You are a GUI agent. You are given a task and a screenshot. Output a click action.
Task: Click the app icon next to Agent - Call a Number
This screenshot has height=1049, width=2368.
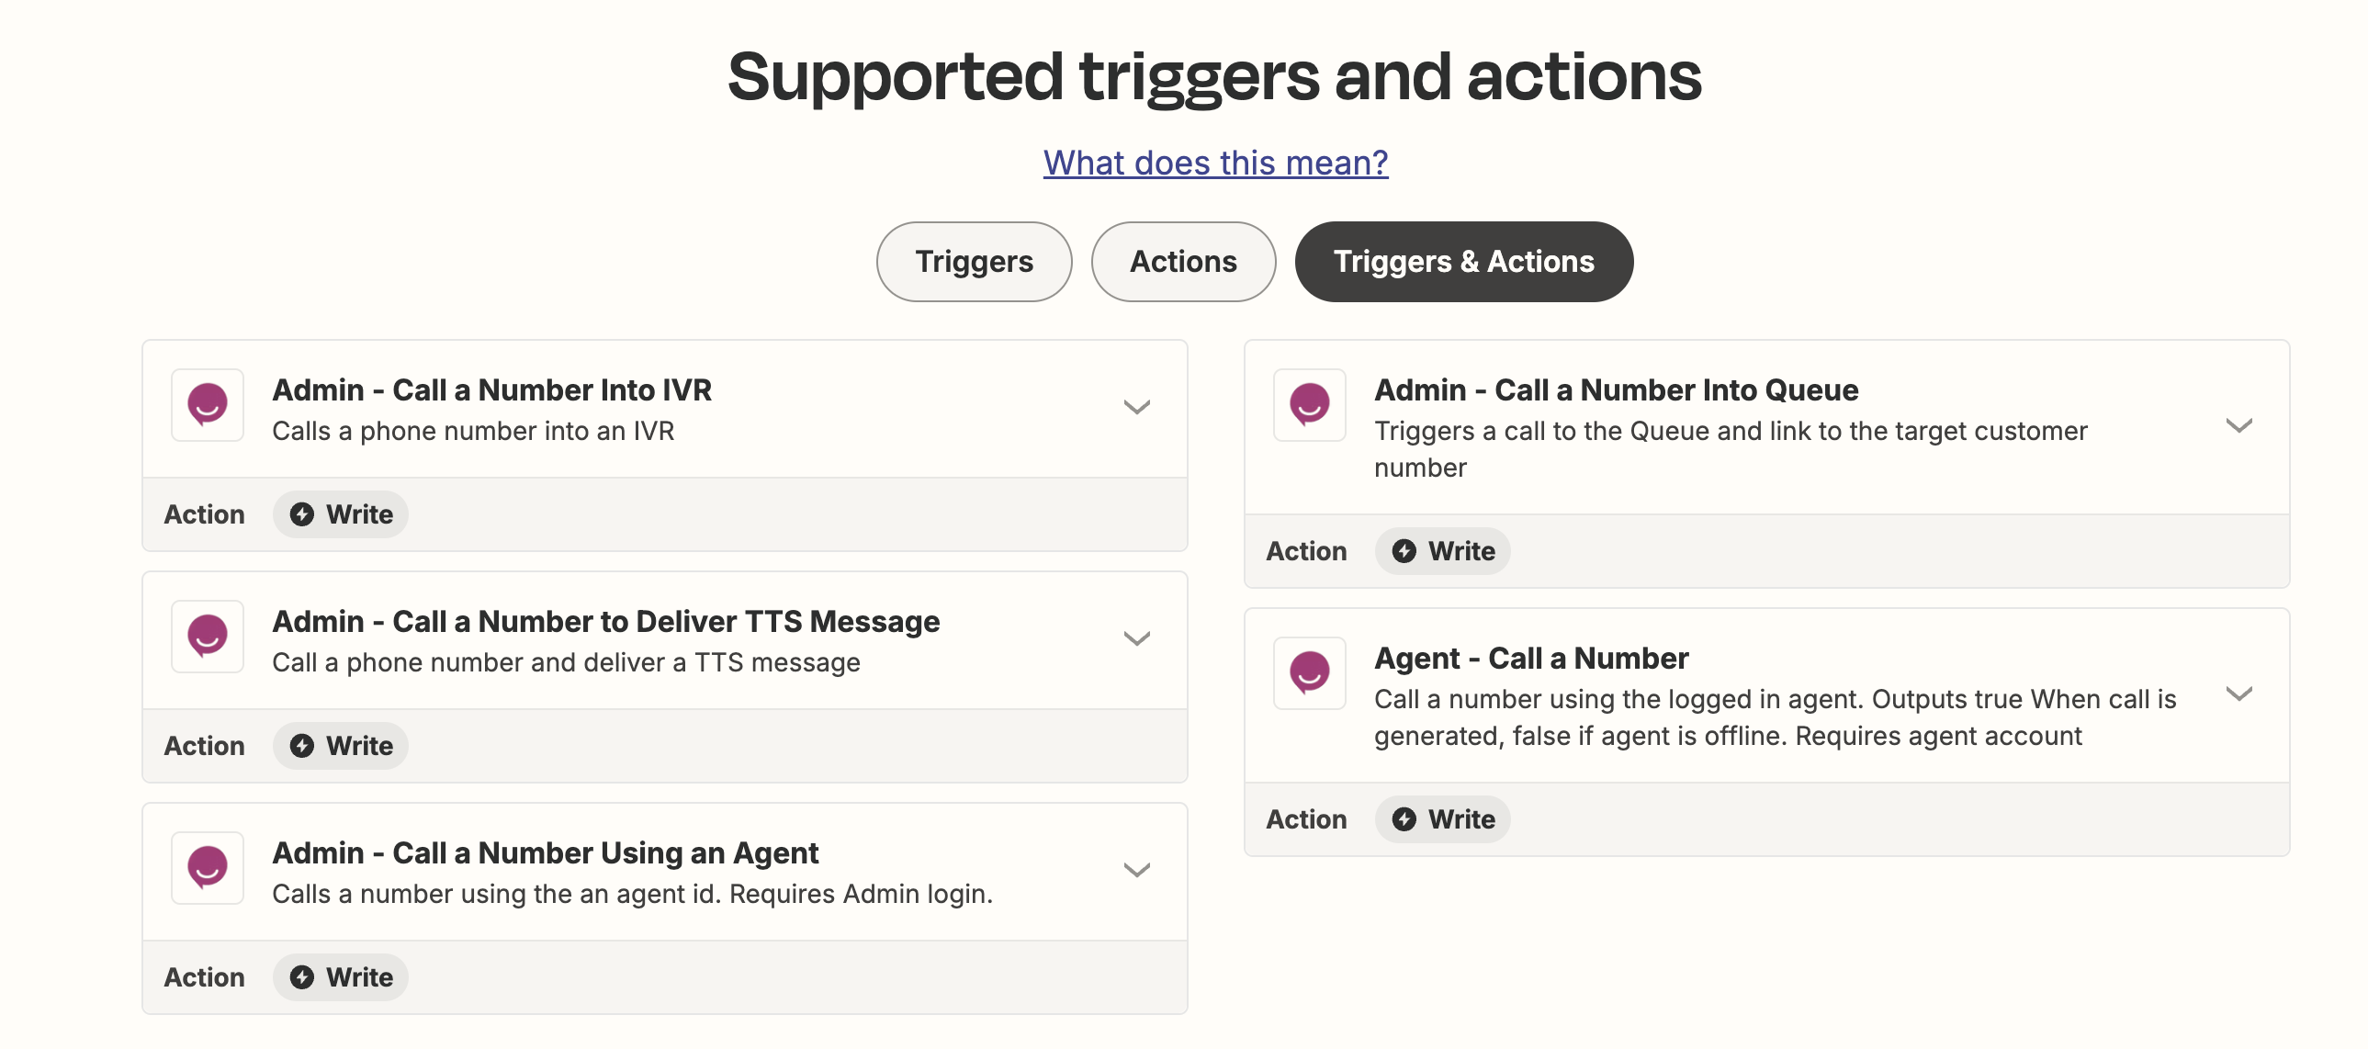[1310, 674]
